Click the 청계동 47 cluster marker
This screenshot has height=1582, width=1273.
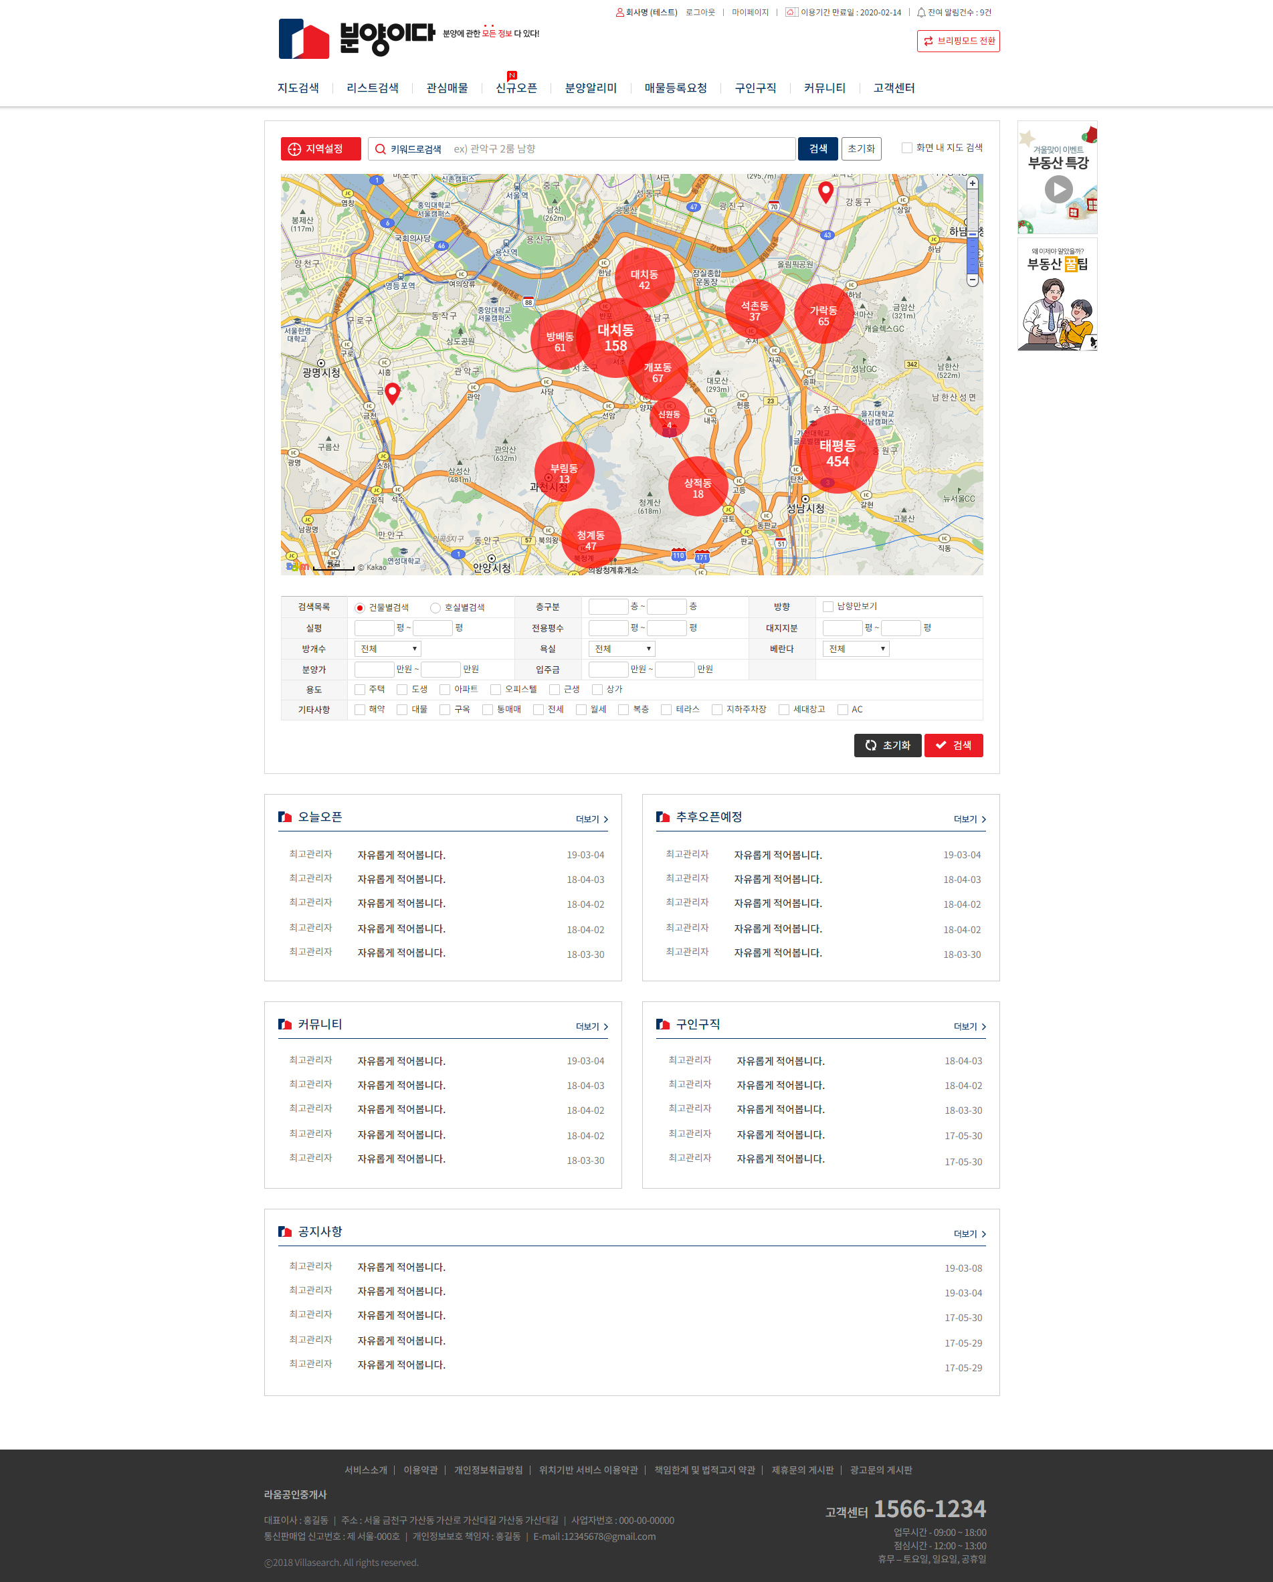[591, 539]
